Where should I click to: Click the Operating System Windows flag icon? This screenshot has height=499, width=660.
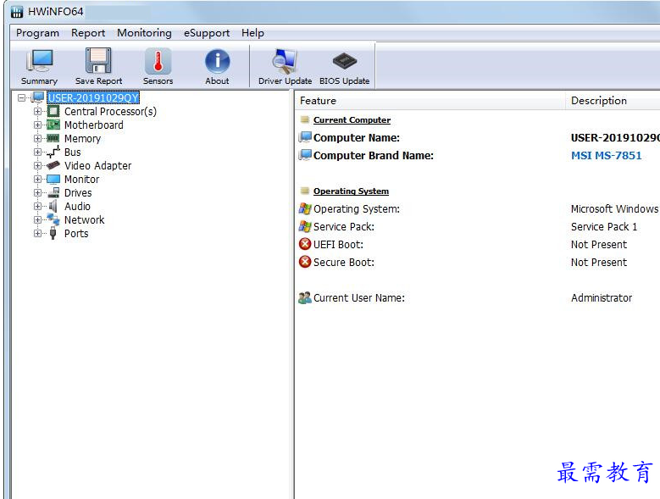coord(305,208)
